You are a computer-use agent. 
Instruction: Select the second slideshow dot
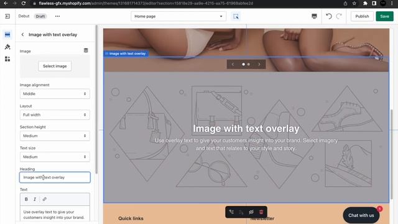click(249, 64)
